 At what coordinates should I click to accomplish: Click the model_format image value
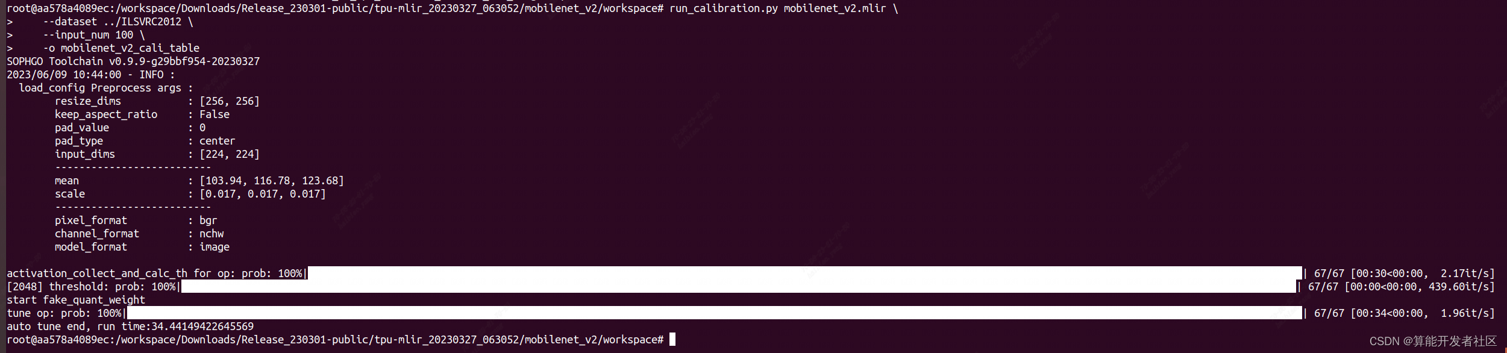[215, 247]
